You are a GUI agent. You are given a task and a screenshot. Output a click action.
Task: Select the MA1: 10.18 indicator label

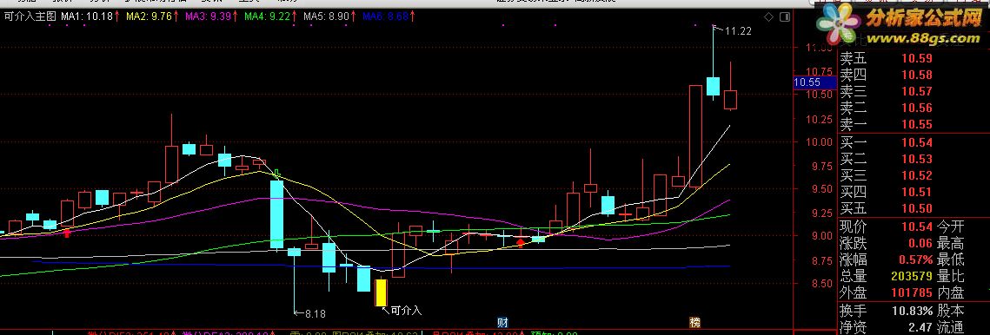[88, 16]
